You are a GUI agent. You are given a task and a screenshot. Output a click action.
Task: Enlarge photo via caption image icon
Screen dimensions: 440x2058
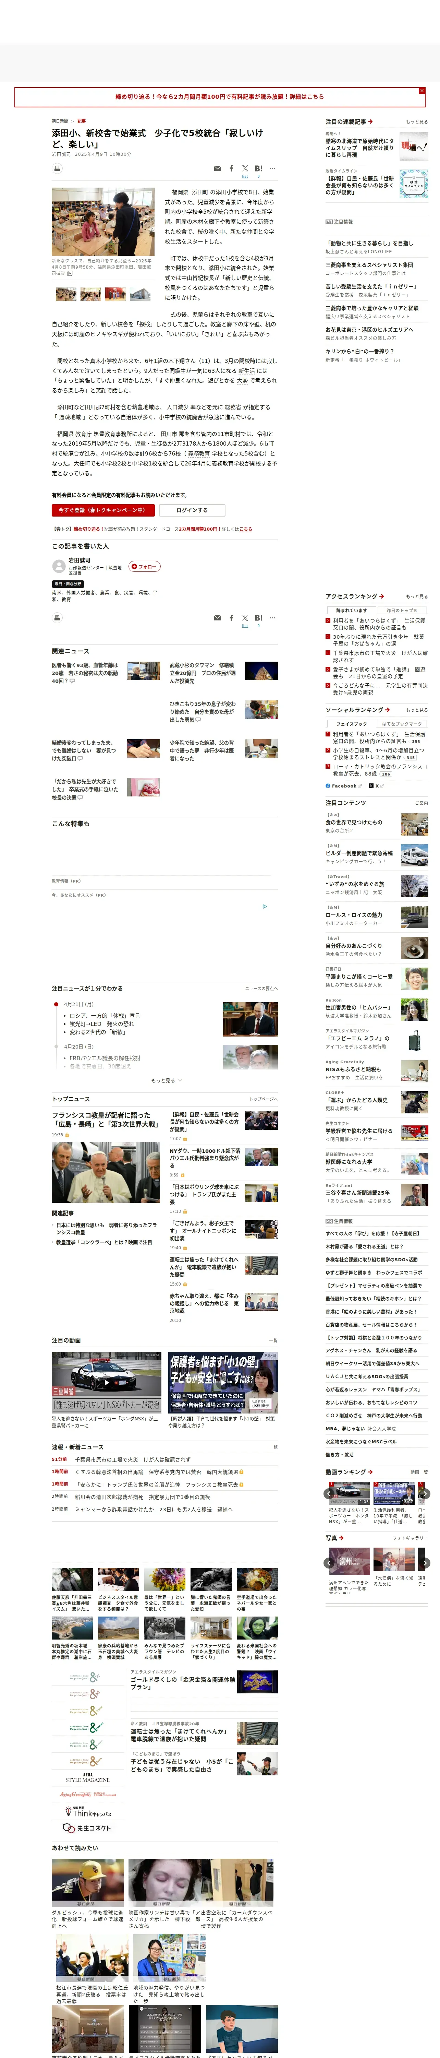[x=70, y=273]
